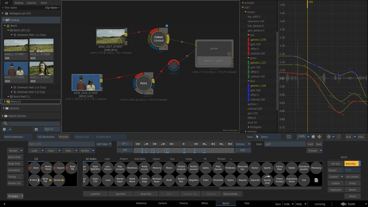Expand Schematic Reel 2 in tree
The width and height of the screenshot is (368, 207).
tap(12, 87)
